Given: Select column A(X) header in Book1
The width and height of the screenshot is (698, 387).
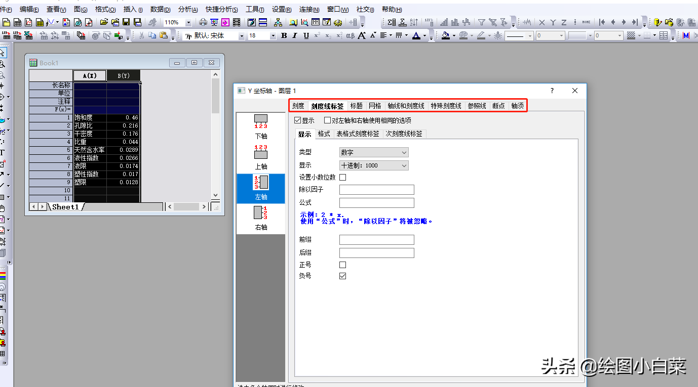Looking at the screenshot, I should pos(90,75).
